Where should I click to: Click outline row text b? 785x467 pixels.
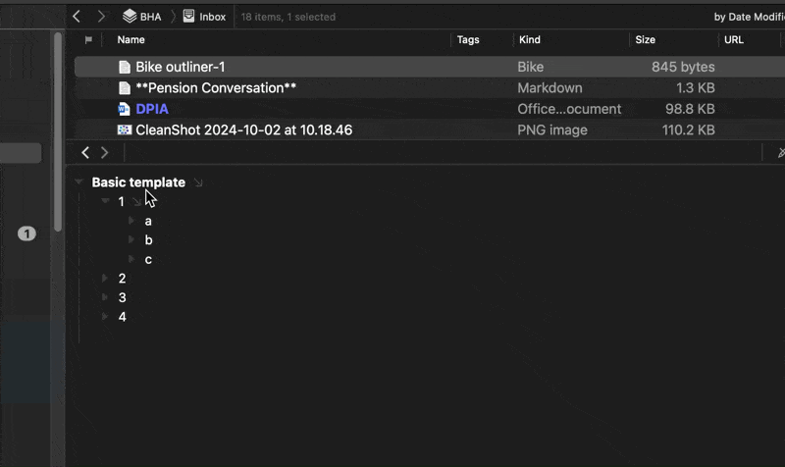(x=148, y=240)
